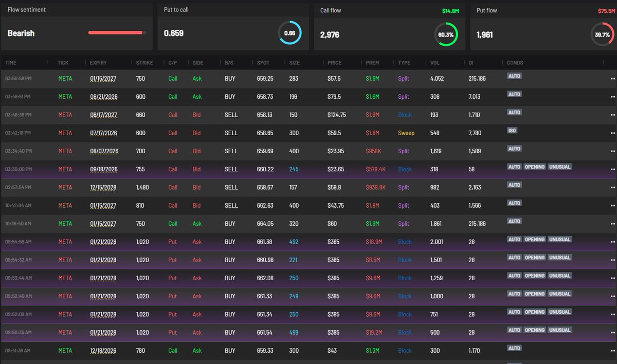Viewport: 617px width, 364px height.
Task: Click the put-to-call 0.66 ring gauge
Action: click(x=289, y=33)
